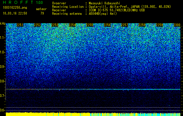183x116 pixels.
Task: Click the meteor label
Action: 41,9
